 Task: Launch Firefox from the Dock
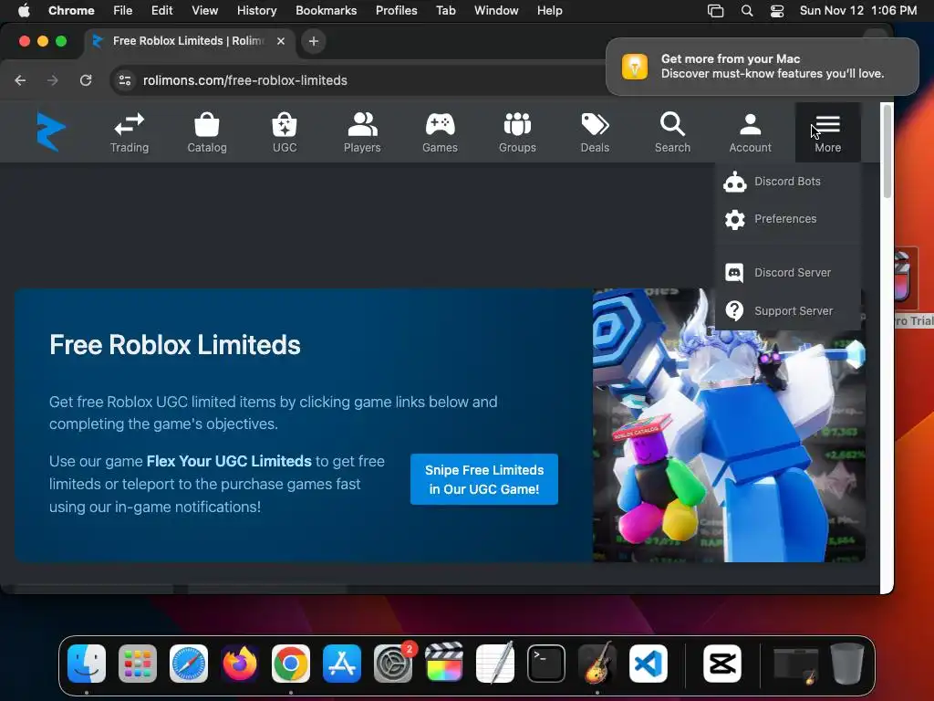(x=240, y=664)
